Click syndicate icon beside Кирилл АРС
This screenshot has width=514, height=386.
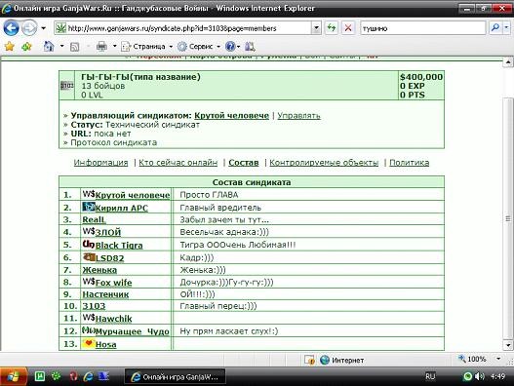coord(89,207)
